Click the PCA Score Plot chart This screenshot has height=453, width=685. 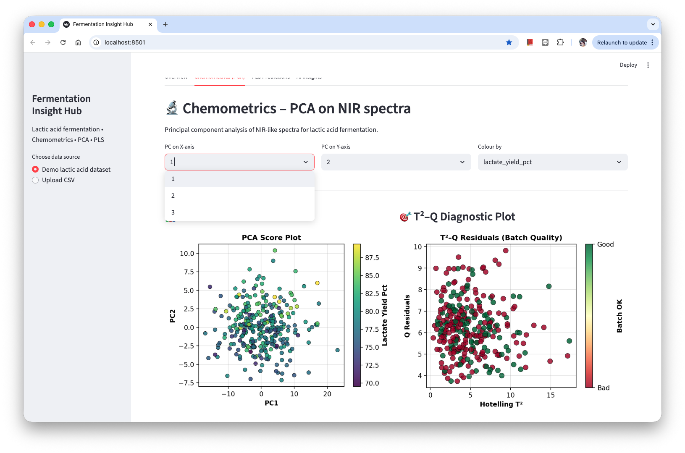tap(271, 315)
